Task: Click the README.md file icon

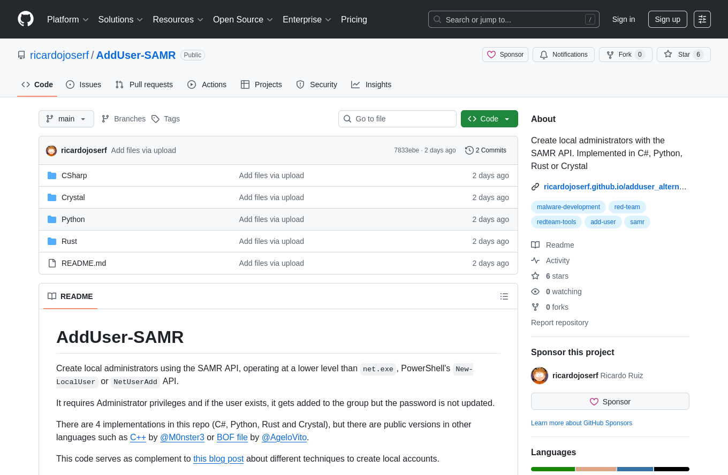Action: click(52, 263)
